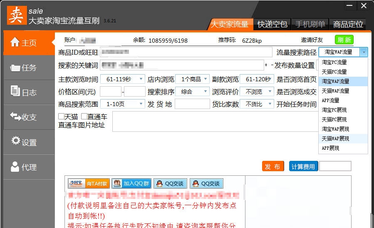374x228 pixels.
Task: Click the 余额 1085959/6198 value
Action: click(x=168, y=41)
